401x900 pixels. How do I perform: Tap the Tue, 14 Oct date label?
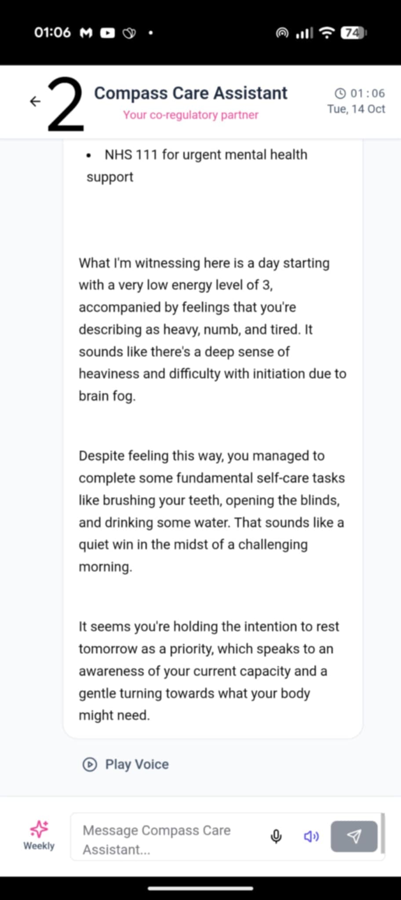tap(356, 109)
